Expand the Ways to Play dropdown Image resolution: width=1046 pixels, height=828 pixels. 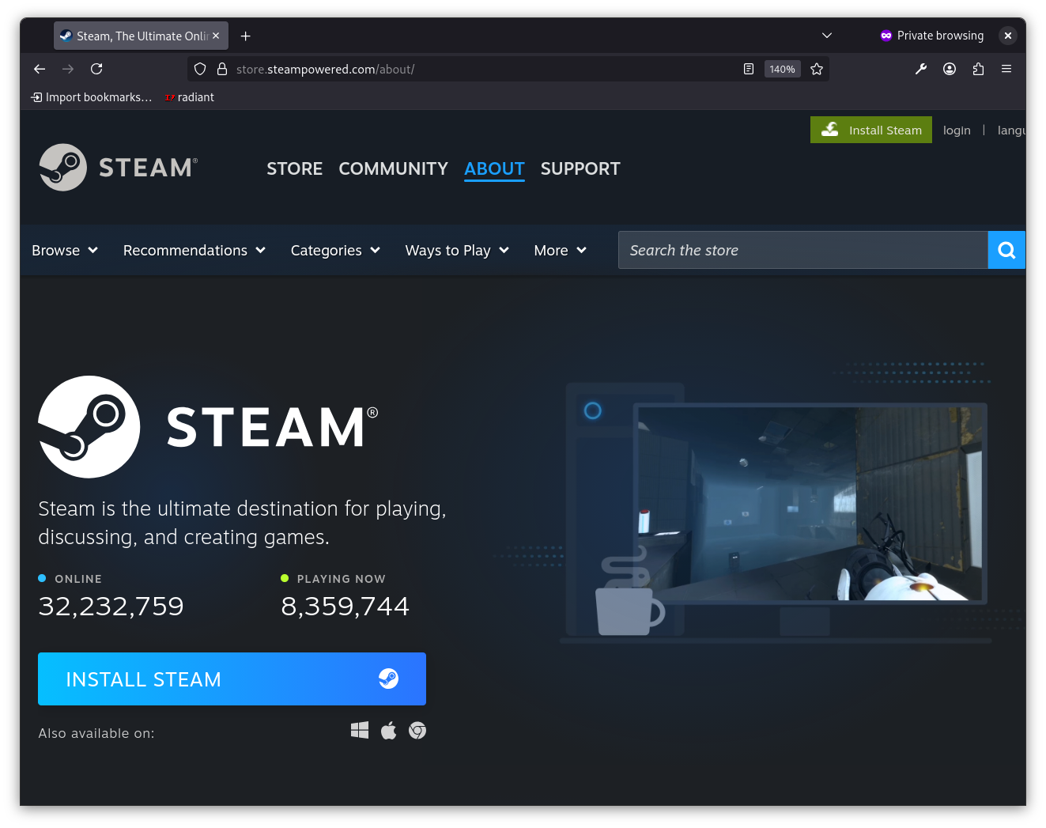pos(457,250)
